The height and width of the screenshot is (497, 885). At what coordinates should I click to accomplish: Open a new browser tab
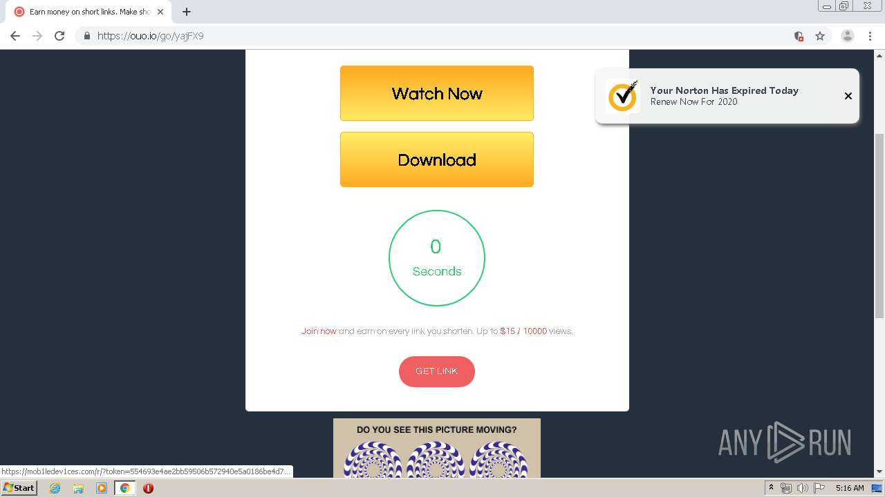point(187,12)
